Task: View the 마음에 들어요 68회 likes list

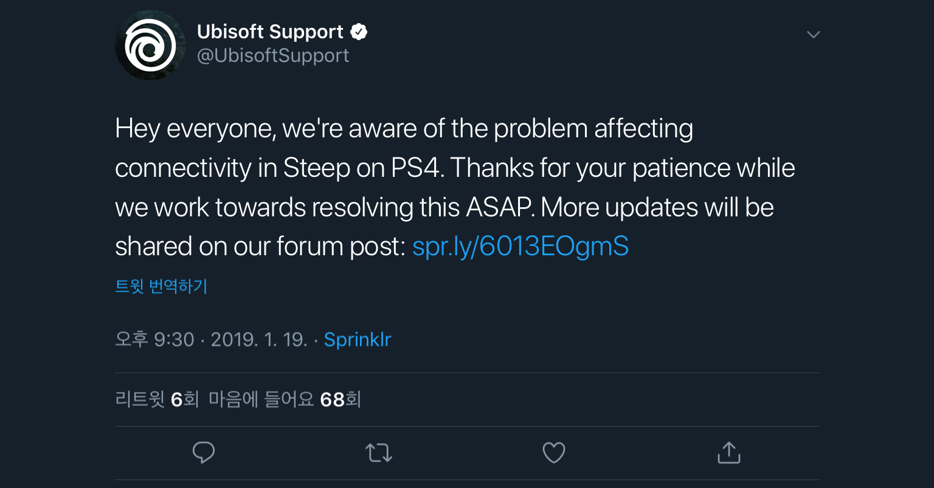Action: pyautogui.click(x=285, y=399)
